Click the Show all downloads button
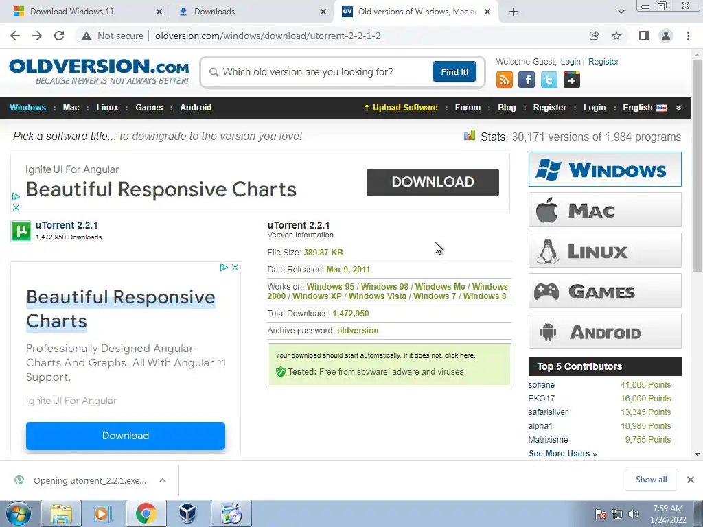Viewport: 703px width, 527px height. click(651, 480)
